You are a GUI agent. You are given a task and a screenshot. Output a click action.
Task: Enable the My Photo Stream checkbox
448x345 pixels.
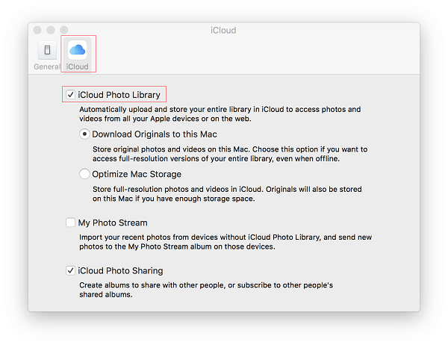(x=70, y=223)
